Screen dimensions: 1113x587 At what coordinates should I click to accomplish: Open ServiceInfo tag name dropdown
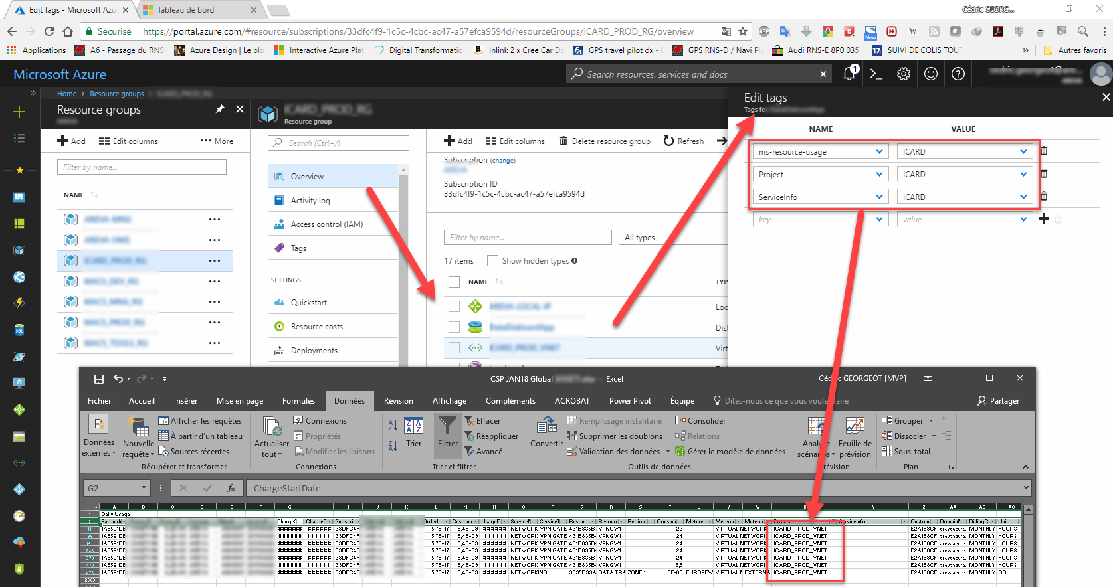879,197
